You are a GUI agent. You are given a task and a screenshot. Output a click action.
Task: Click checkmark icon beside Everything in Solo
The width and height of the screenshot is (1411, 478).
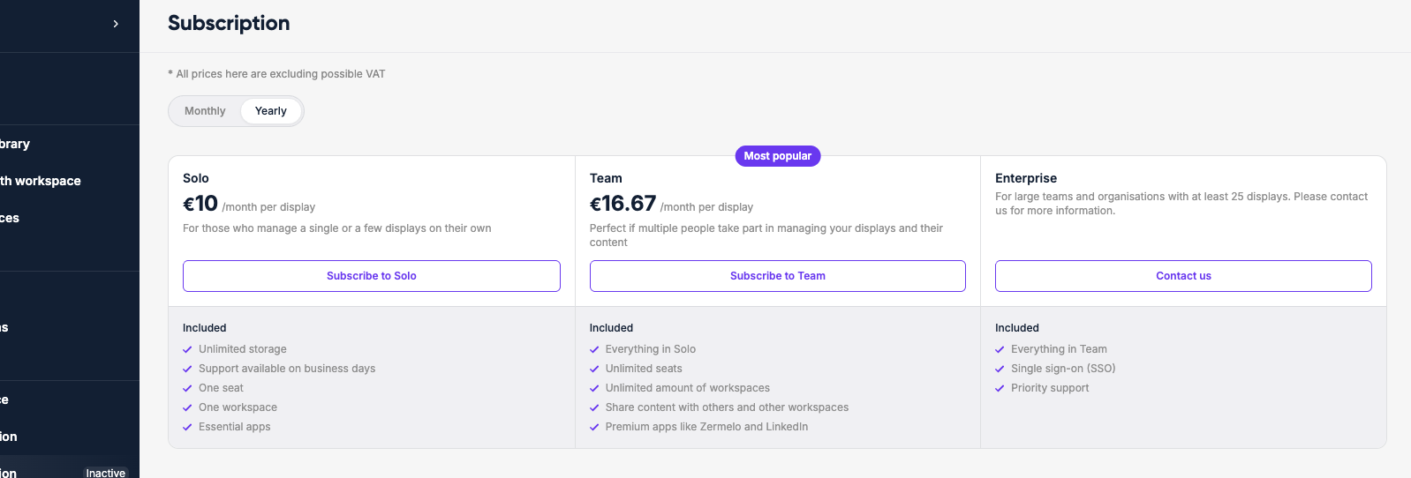[x=594, y=350]
